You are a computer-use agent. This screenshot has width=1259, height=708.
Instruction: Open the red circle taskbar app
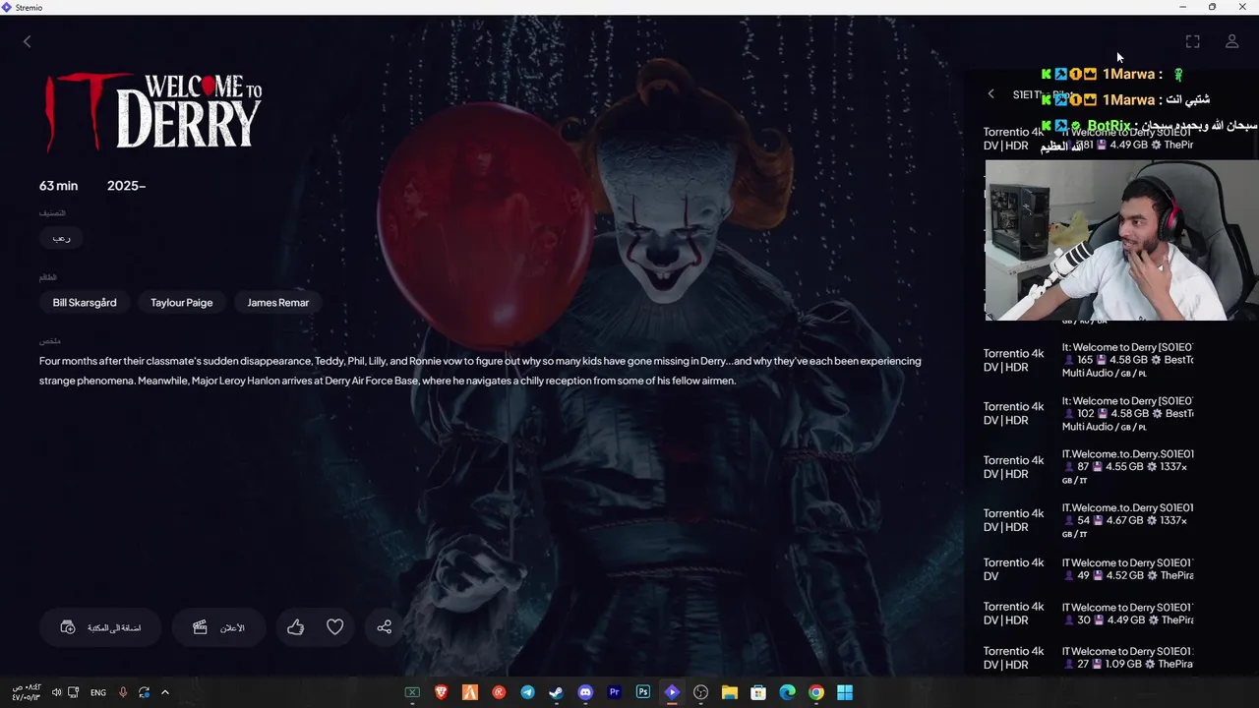(499, 692)
